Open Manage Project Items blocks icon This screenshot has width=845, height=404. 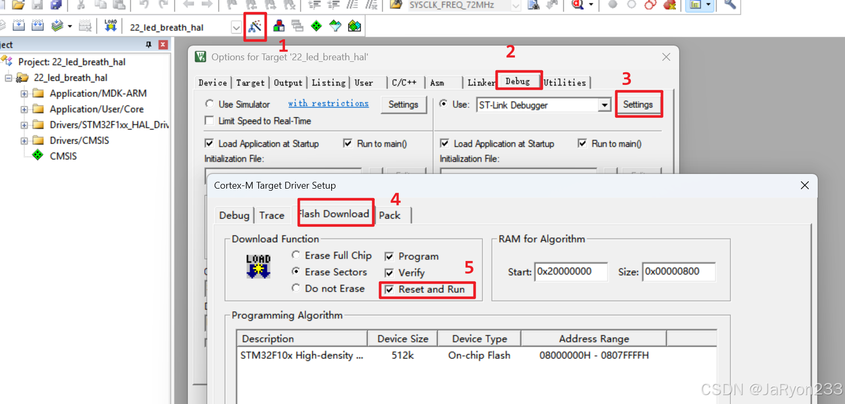[279, 26]
